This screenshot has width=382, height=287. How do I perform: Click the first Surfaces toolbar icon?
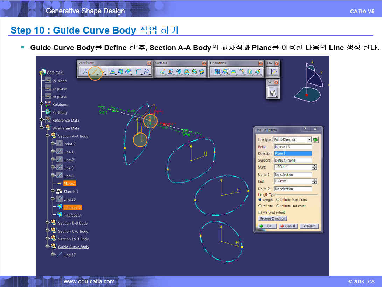point(162,72)
